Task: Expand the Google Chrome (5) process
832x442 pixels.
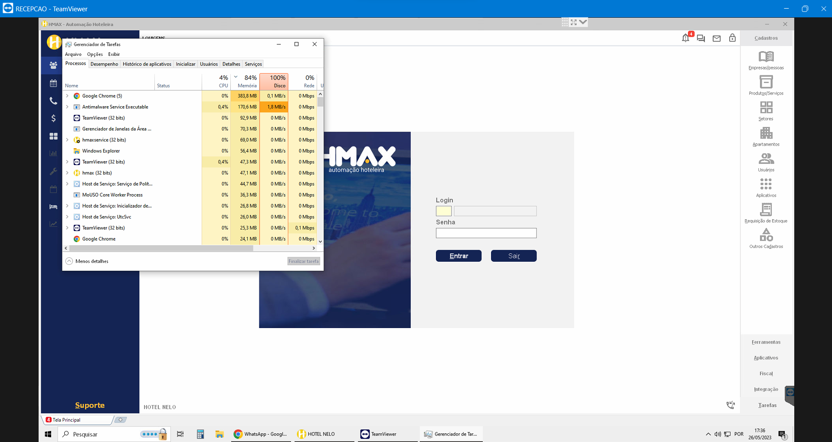Action: (x=67, y=96)
